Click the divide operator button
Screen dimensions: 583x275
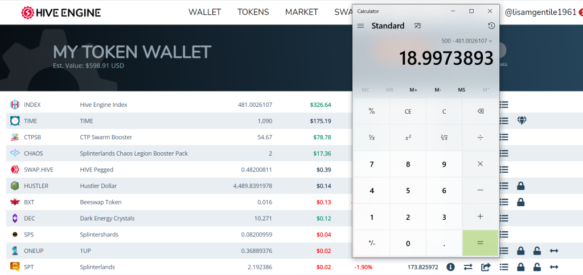pyautogui.click(x=480, y=137)
